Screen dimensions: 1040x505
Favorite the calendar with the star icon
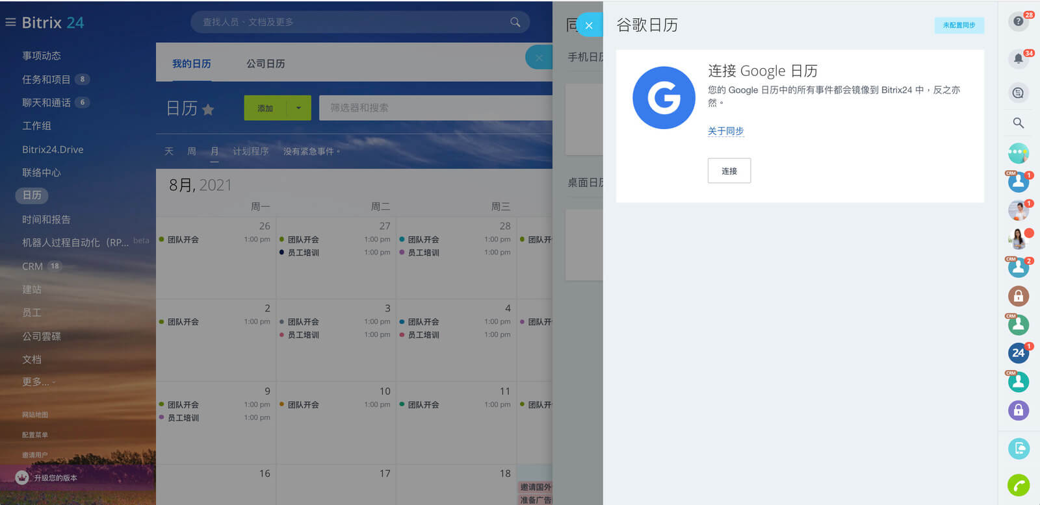[x=208, y=109]
